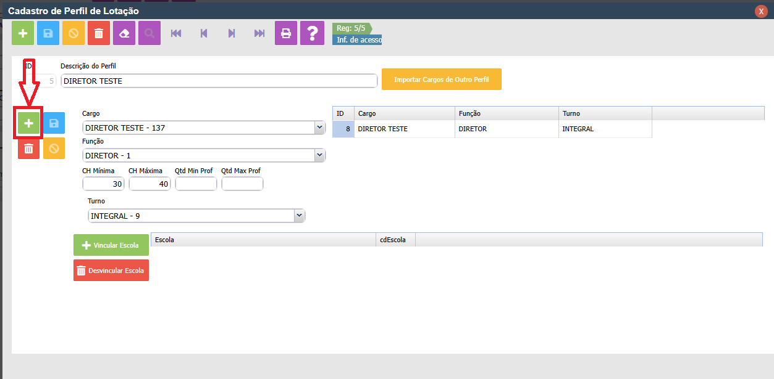Click the purple magnifier search icon
Screen dimensions: 774x379
149,33
